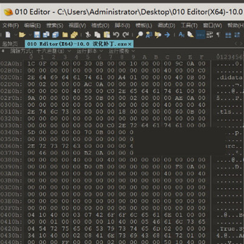This screenshot has height=244, width=244.
Task: Undo the last edit
Action: tap(116, 35)
